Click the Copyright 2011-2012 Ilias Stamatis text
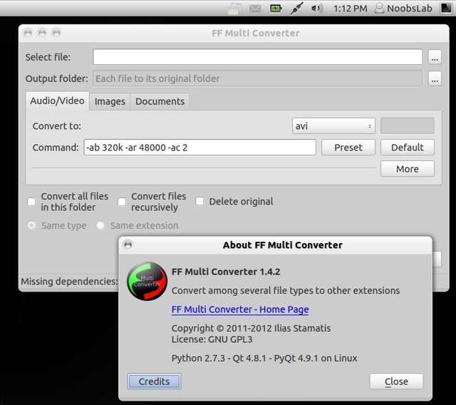Image resolution: width=456 pixels, height=405 pixels. [x=251, y=328]
